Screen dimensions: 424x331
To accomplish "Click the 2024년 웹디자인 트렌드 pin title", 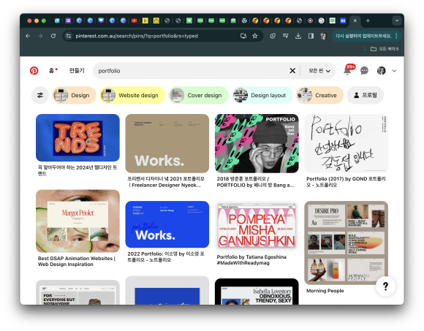I will 77,170.
